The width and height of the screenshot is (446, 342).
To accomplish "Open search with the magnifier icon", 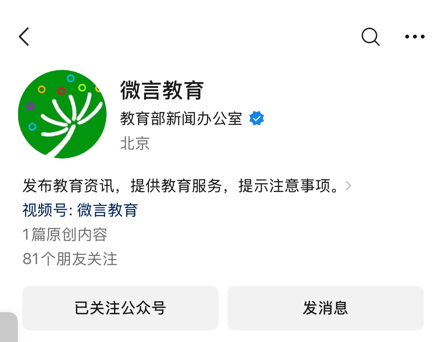I will (x=371, y=37).
